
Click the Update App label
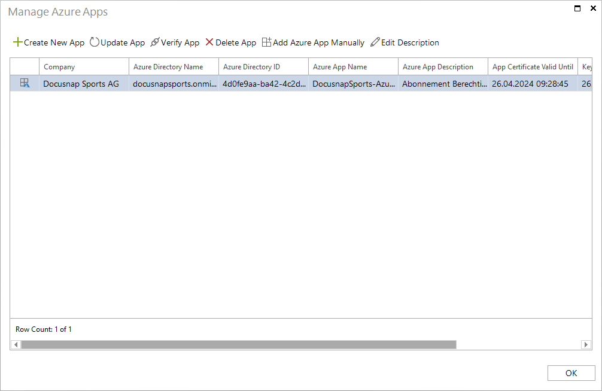tap(123, 42)
